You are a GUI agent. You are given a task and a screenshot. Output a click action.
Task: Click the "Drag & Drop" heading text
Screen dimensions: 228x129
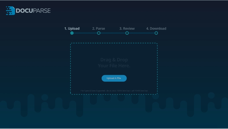114,60
